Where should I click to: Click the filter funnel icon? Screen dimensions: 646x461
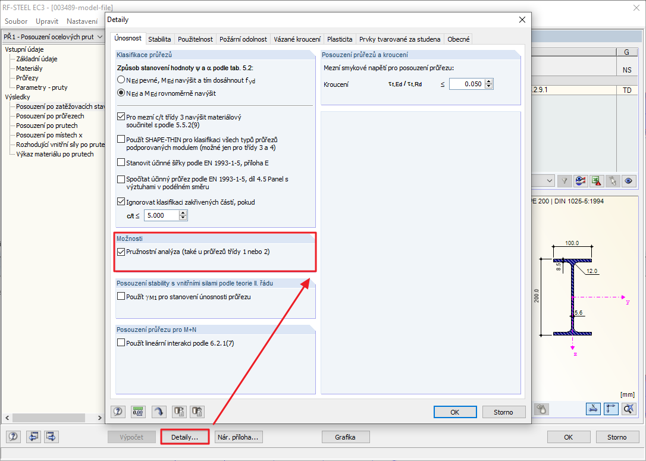[x=565, y=181]
